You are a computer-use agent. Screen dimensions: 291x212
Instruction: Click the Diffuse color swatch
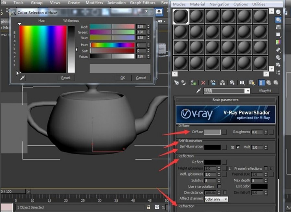212,132
